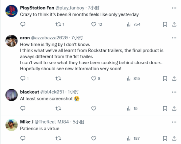Viewport: 181px width, 144px height.
Task: Open the reply thread on aran's tweet
Action: pos(24,78)
